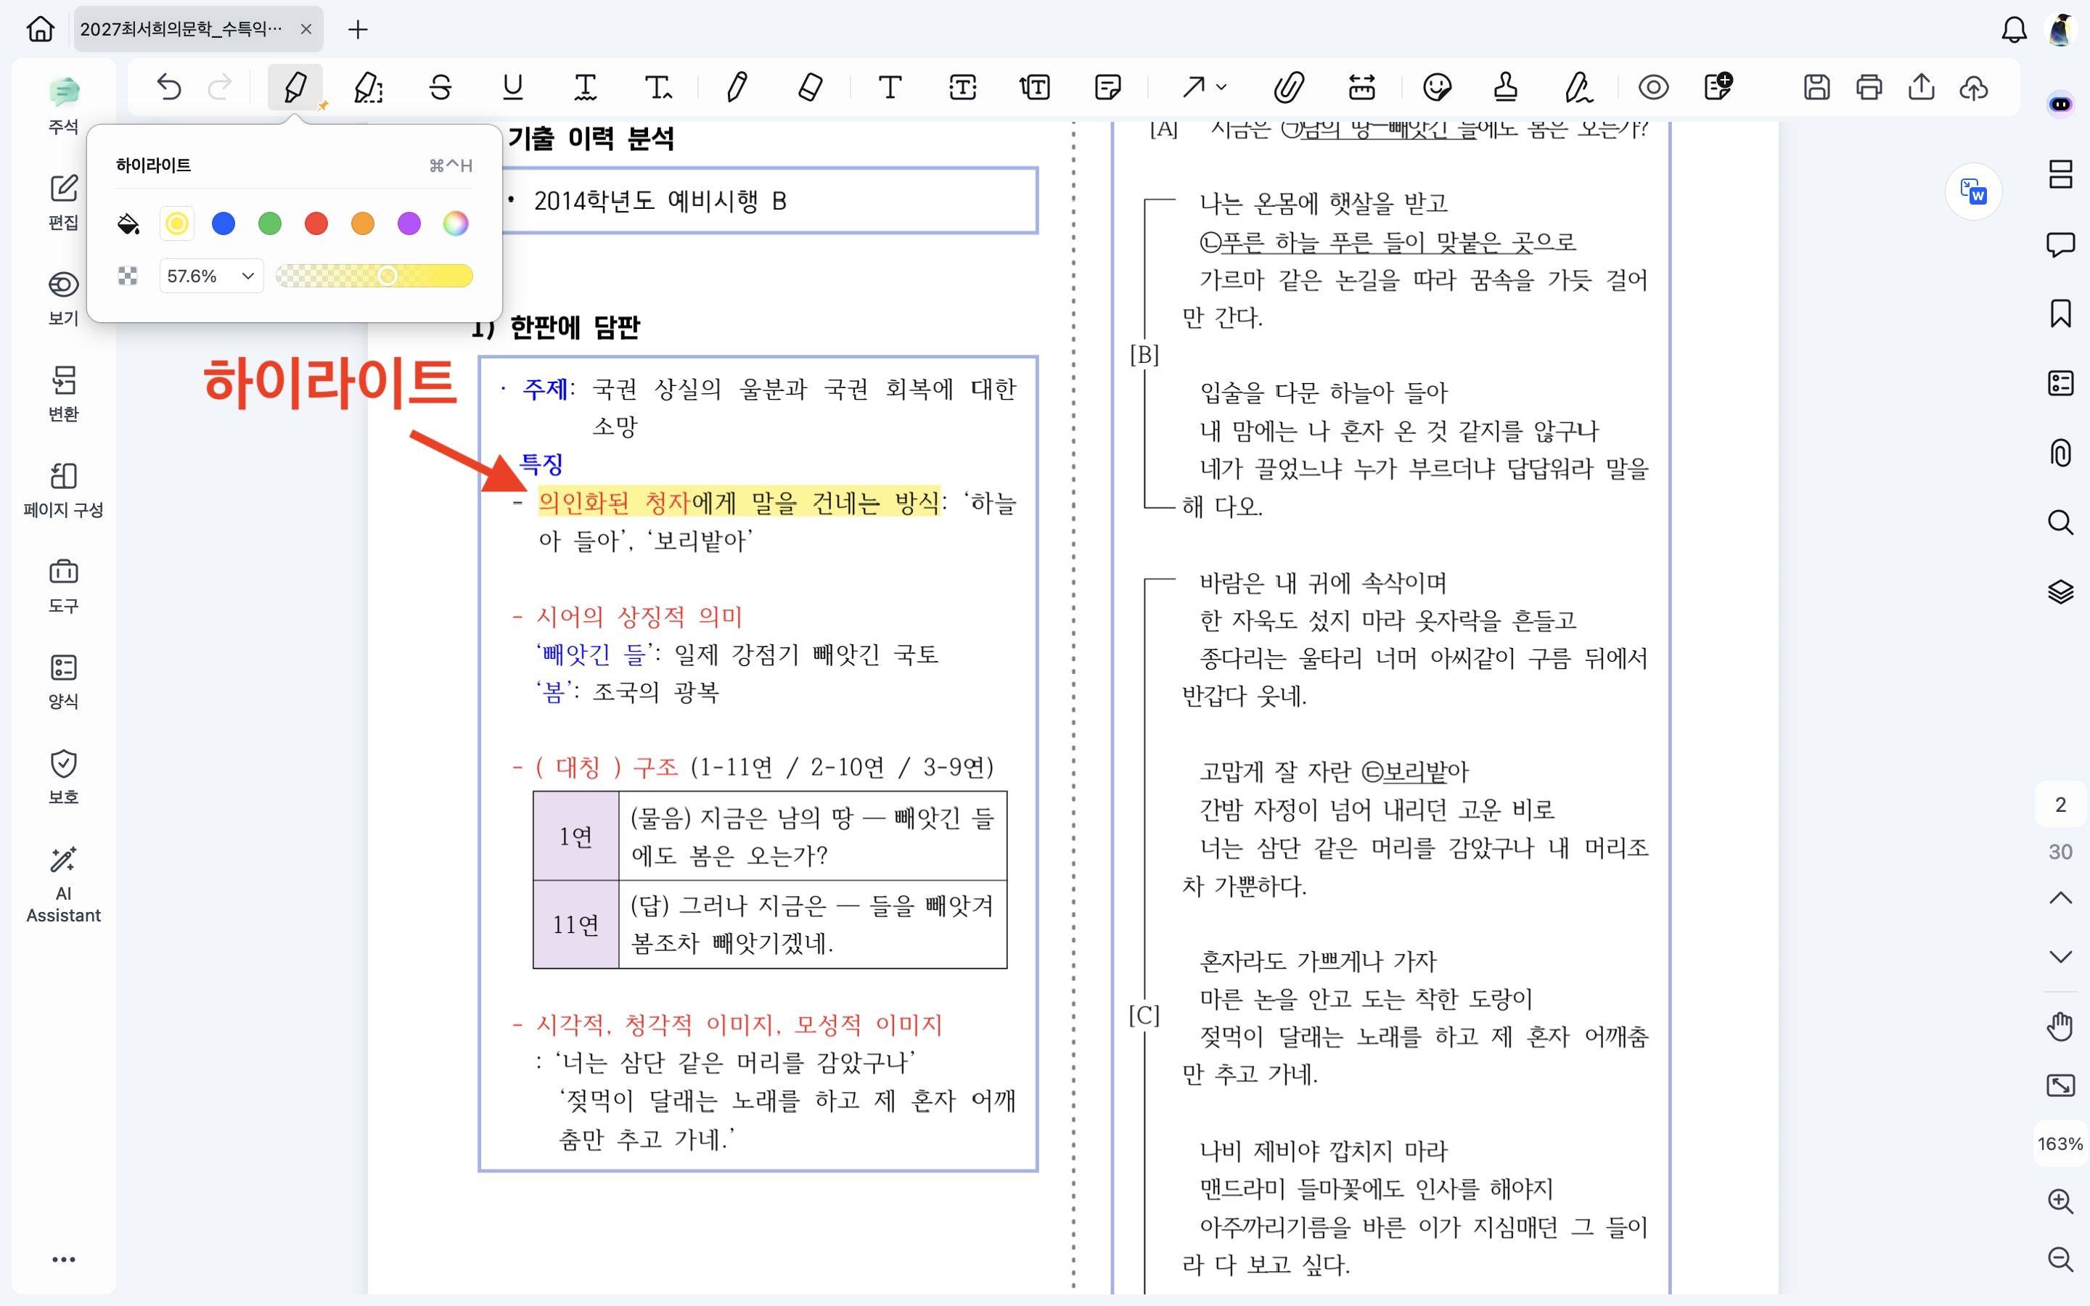Open the Signature pen tool
This screenshot has width=2090, height=1306.
tap(1578, 87)
